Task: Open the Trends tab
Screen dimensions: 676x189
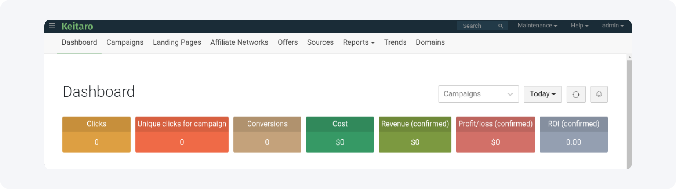Action: pos(395,42)
